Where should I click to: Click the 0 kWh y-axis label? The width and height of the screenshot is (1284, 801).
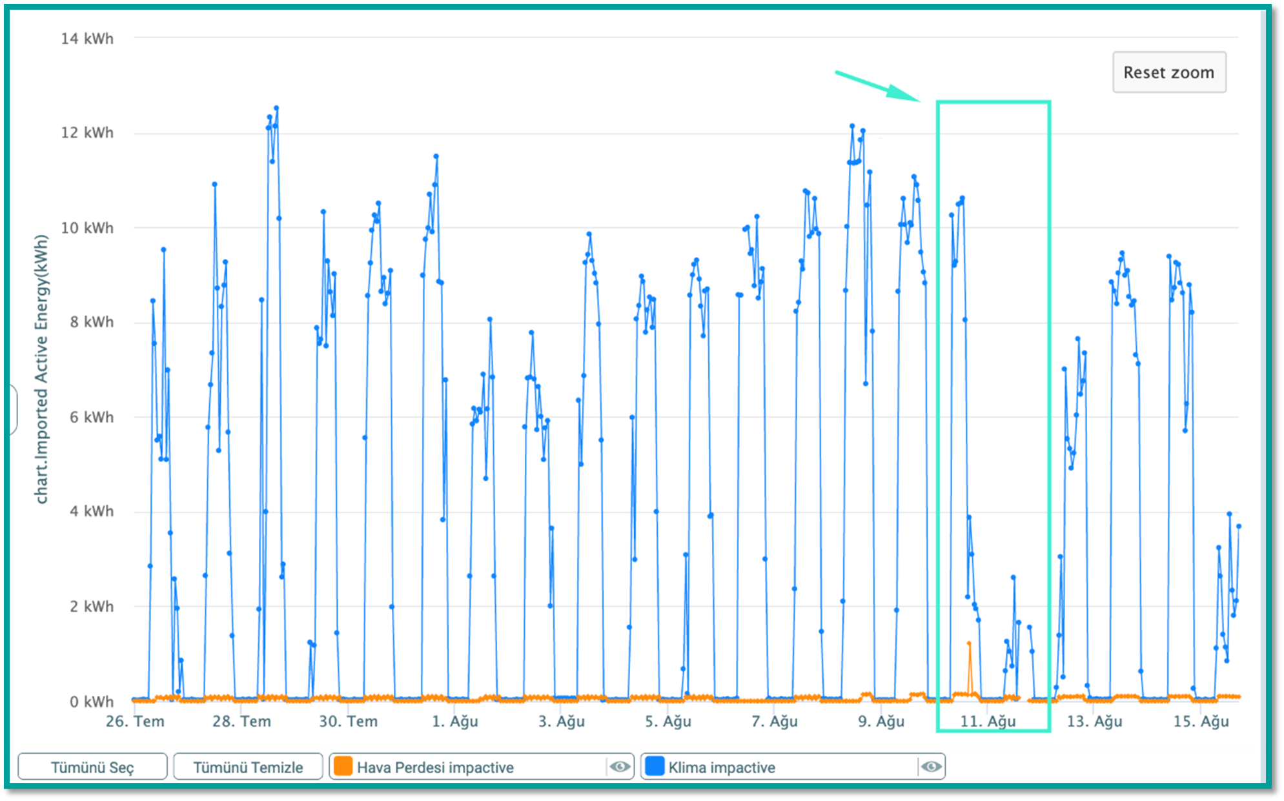[92, 701]
